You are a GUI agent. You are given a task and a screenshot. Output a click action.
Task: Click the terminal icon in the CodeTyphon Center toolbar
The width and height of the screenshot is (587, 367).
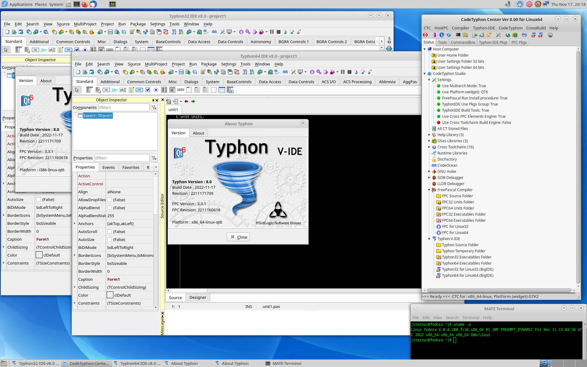point(458,35)
